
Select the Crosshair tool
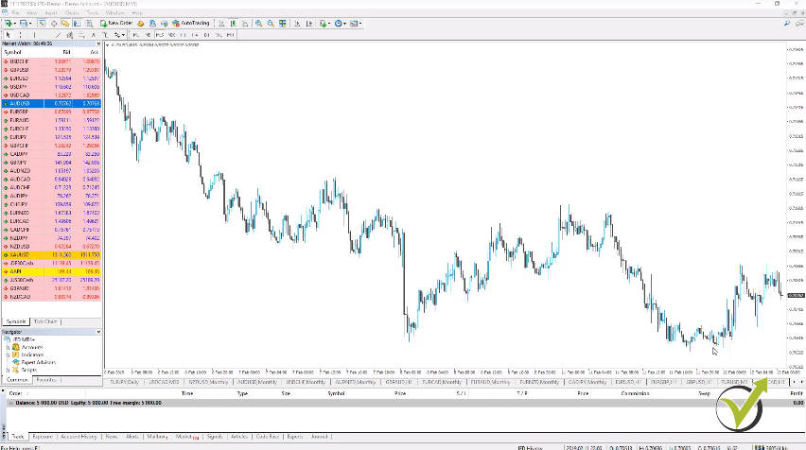tap(21, 35)
